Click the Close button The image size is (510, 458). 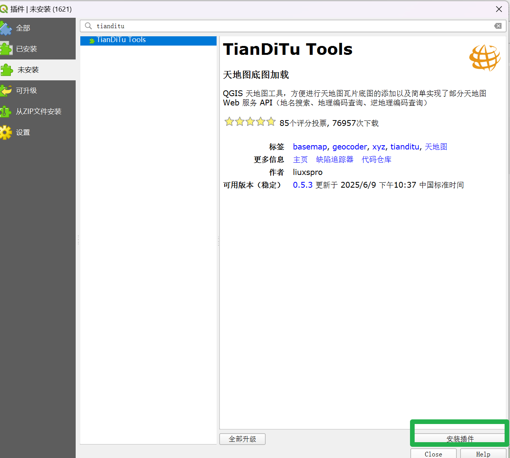[x=434, y=454]
